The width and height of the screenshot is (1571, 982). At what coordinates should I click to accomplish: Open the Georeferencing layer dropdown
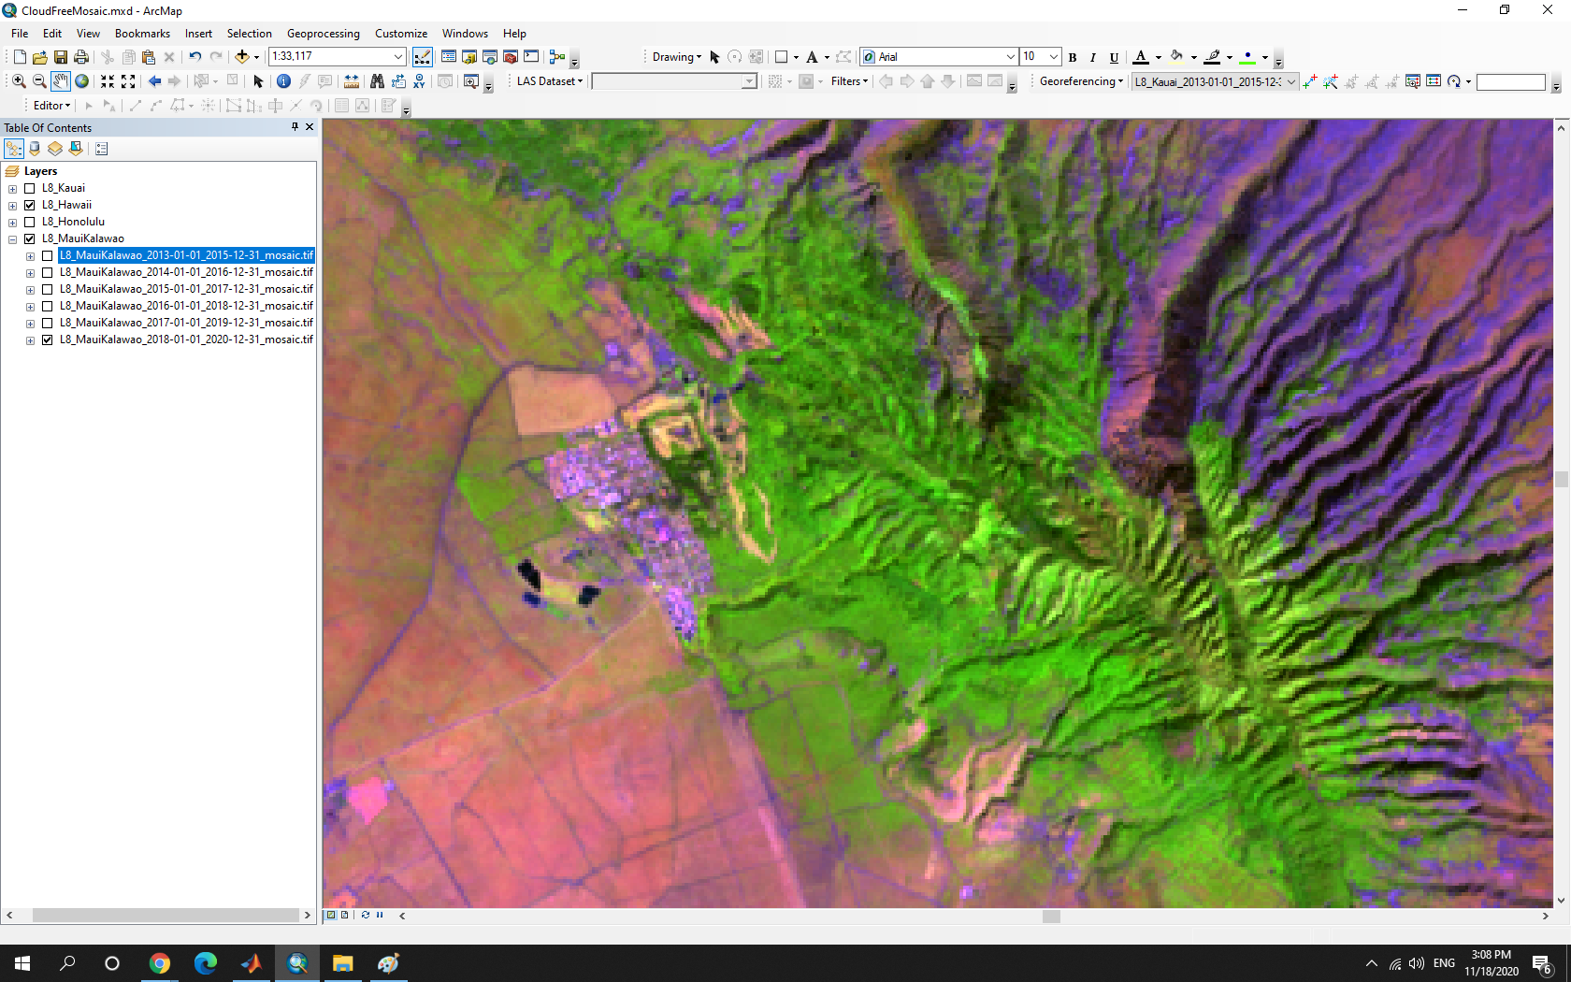pos(1291,81)
